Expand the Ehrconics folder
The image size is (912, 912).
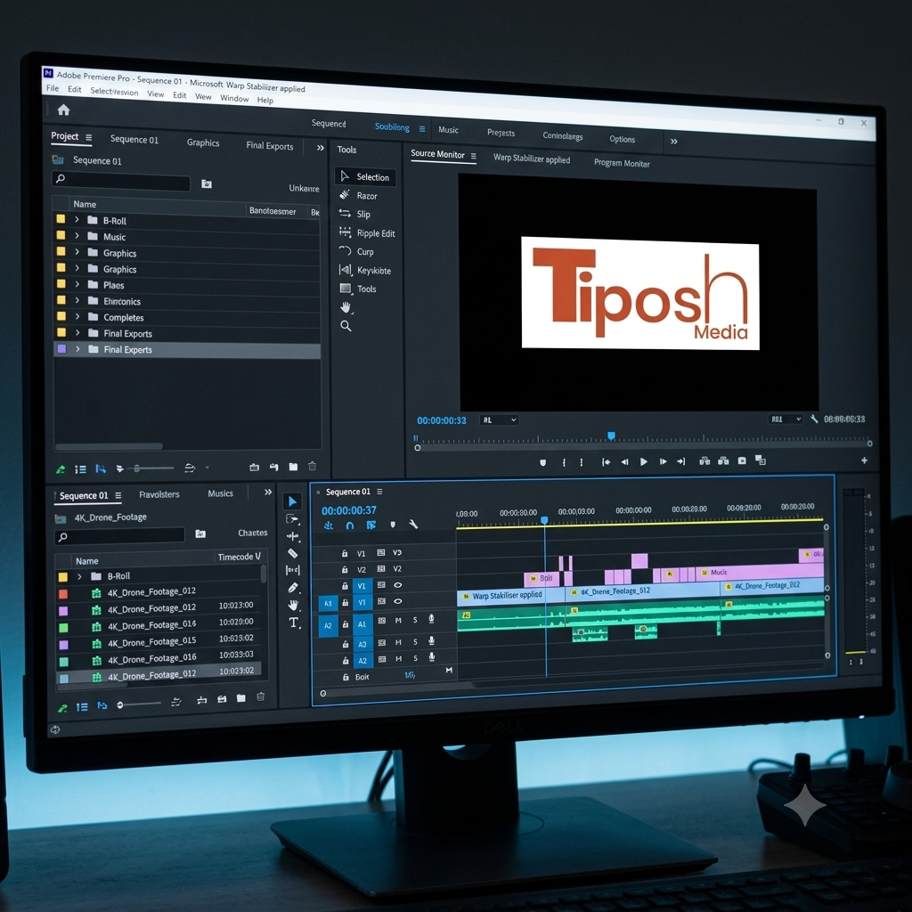click(77, 300)
